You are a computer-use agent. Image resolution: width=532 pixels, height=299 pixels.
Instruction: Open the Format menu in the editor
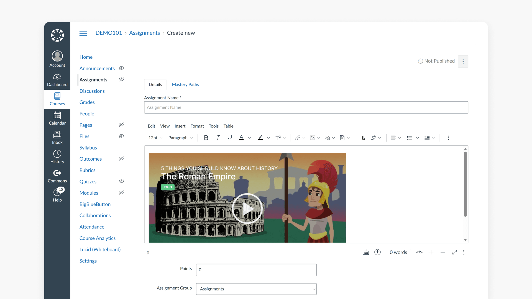tap(197, 126)
